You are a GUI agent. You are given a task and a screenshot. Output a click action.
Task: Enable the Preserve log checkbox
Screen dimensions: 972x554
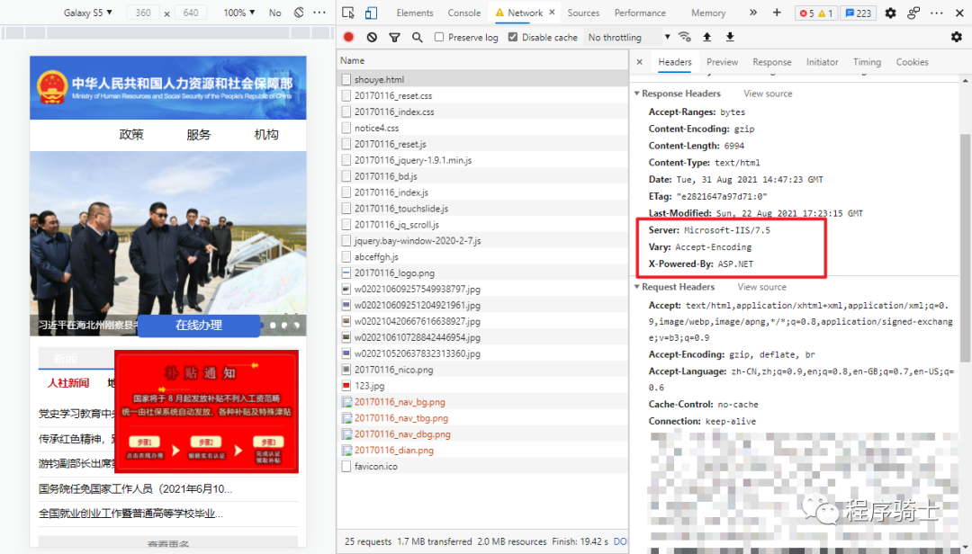(440, 37)
